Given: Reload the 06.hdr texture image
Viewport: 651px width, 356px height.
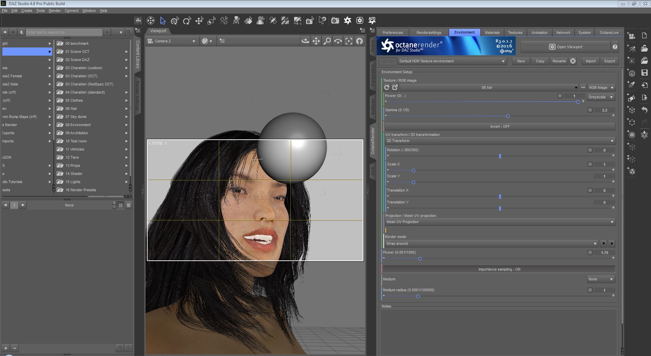Looking at the screenshot, I should coord(387,87).
